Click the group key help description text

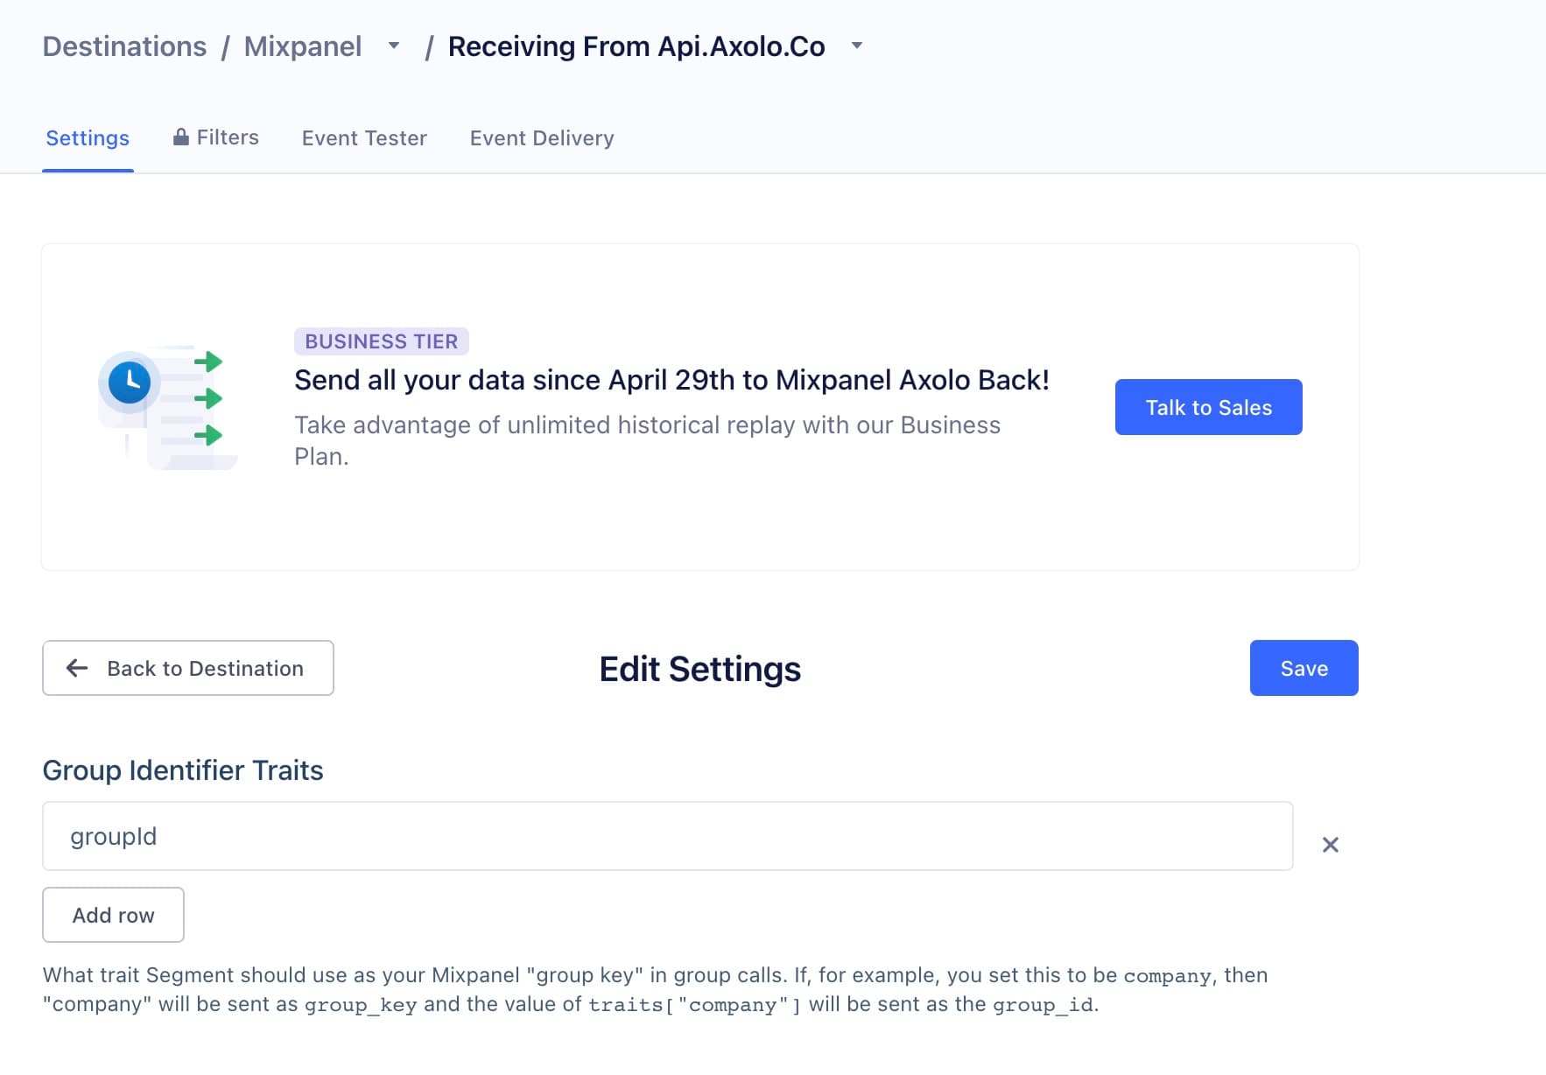point(655,990)
